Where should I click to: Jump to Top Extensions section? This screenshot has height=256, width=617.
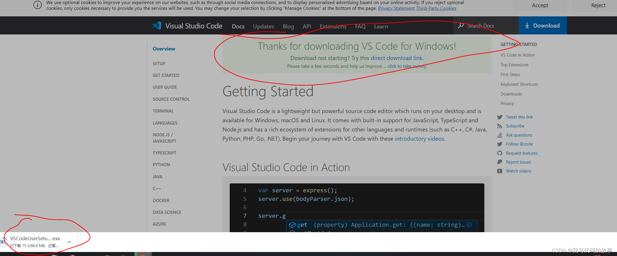click(515, 65)
